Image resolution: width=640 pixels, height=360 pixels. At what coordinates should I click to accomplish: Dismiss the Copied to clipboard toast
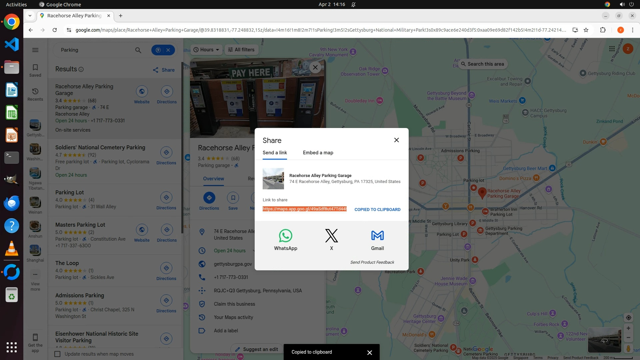(369, 352)
